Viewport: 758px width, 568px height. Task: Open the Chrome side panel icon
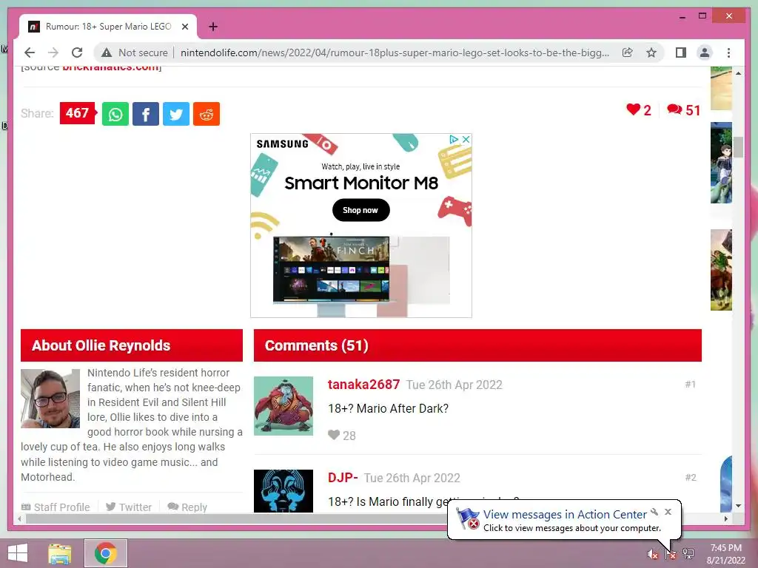pyautogui.click(x=681, y=53)
